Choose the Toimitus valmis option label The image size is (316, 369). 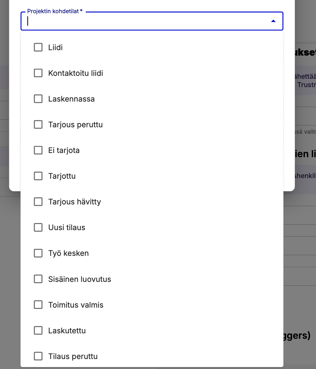pos(76,305)
